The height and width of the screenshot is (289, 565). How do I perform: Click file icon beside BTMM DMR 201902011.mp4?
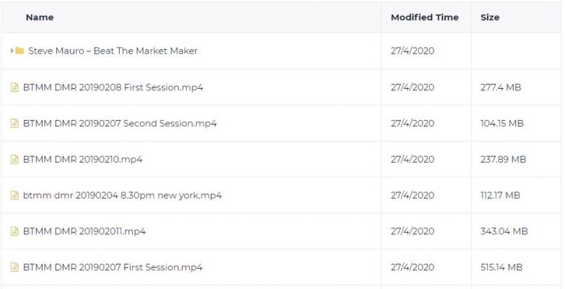point(14,231)
